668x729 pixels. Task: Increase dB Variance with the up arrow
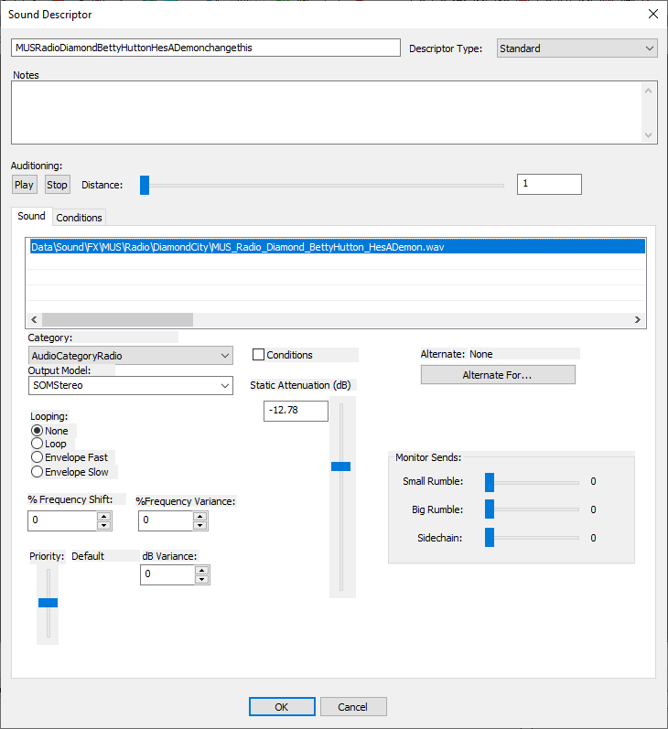tap(202, 571)
